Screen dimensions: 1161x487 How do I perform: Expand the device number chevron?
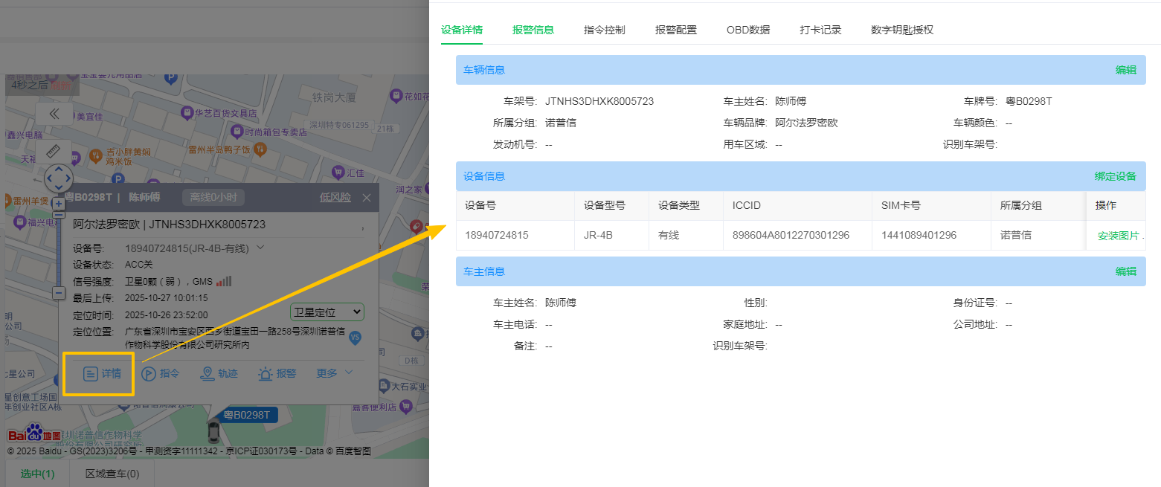(x=260, y=248)
